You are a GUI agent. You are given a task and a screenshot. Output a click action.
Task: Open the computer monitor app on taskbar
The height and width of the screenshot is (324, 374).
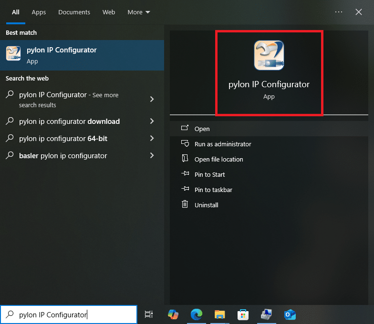266,314
